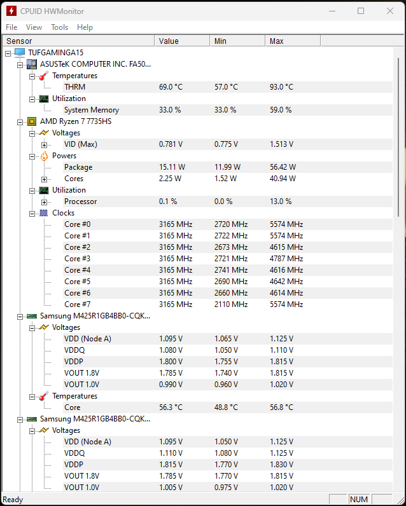Click the motherboard Utilization graph icon

point(44,99)
